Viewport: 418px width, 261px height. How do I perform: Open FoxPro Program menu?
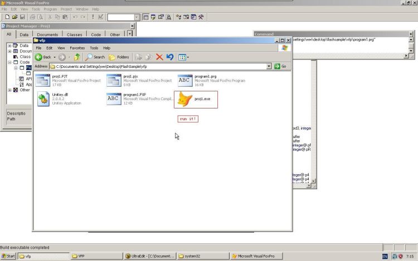50,9
